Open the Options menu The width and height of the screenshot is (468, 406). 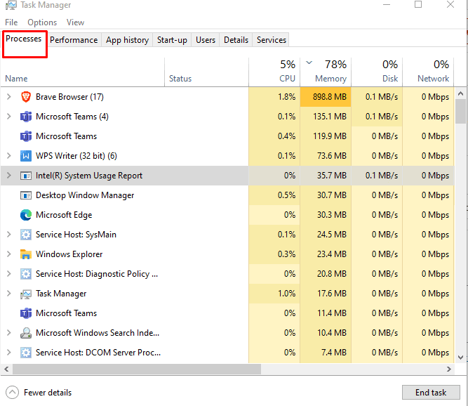click(42, 22)
